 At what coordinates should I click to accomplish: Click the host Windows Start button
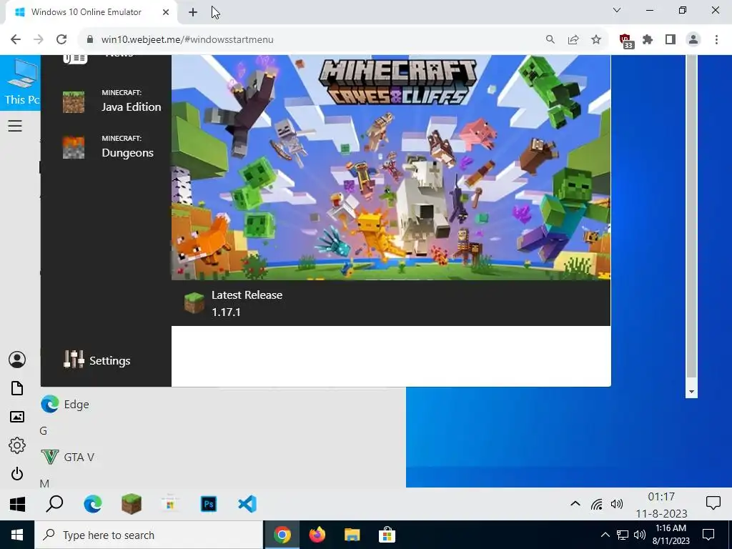17,535
